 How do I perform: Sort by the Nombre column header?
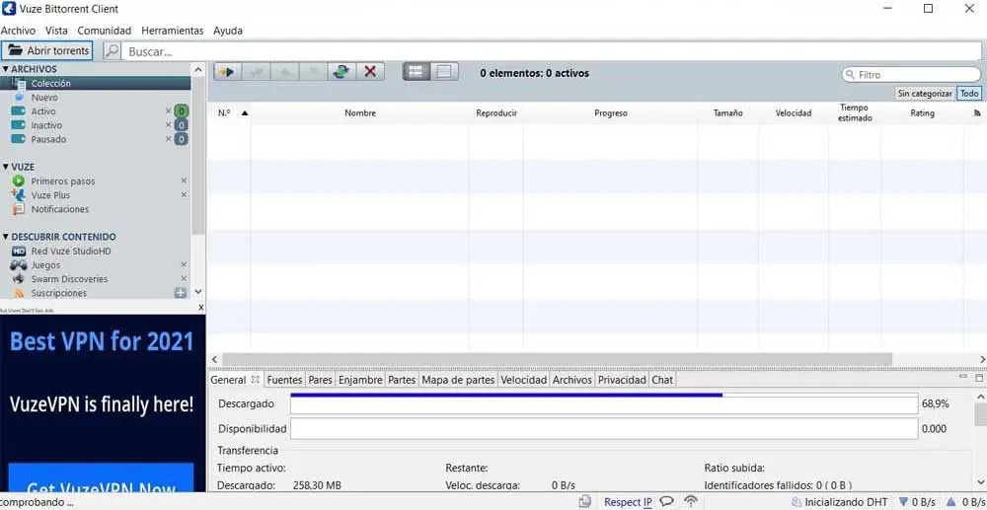click(360, 113)
